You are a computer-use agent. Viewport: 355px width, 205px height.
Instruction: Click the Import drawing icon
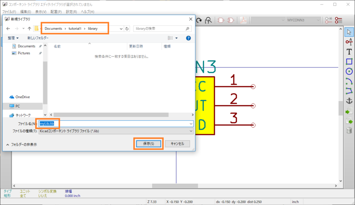[349, 111]
